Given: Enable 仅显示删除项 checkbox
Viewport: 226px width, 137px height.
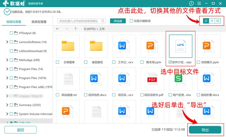Looking at the screenshot, I should 131,21.
